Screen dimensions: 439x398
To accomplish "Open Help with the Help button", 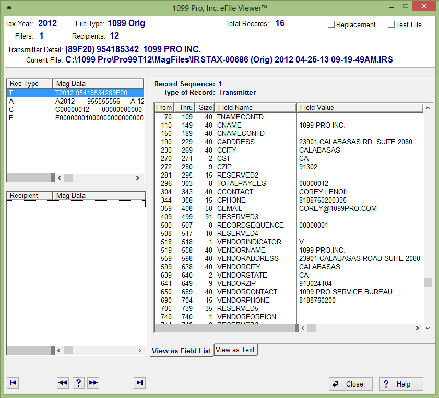I will pos(401,384).
